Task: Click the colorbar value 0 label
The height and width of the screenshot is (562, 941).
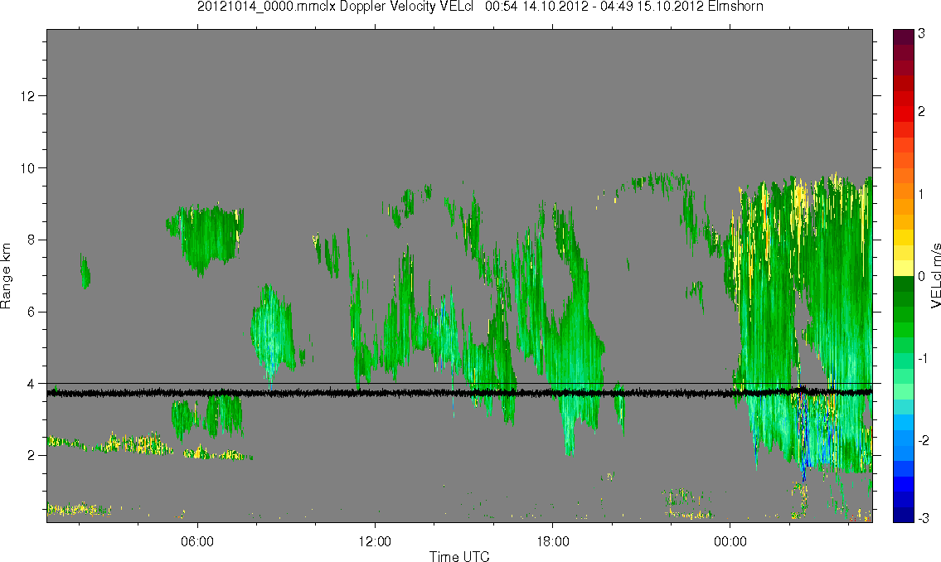Action: (x=922, y=277)
